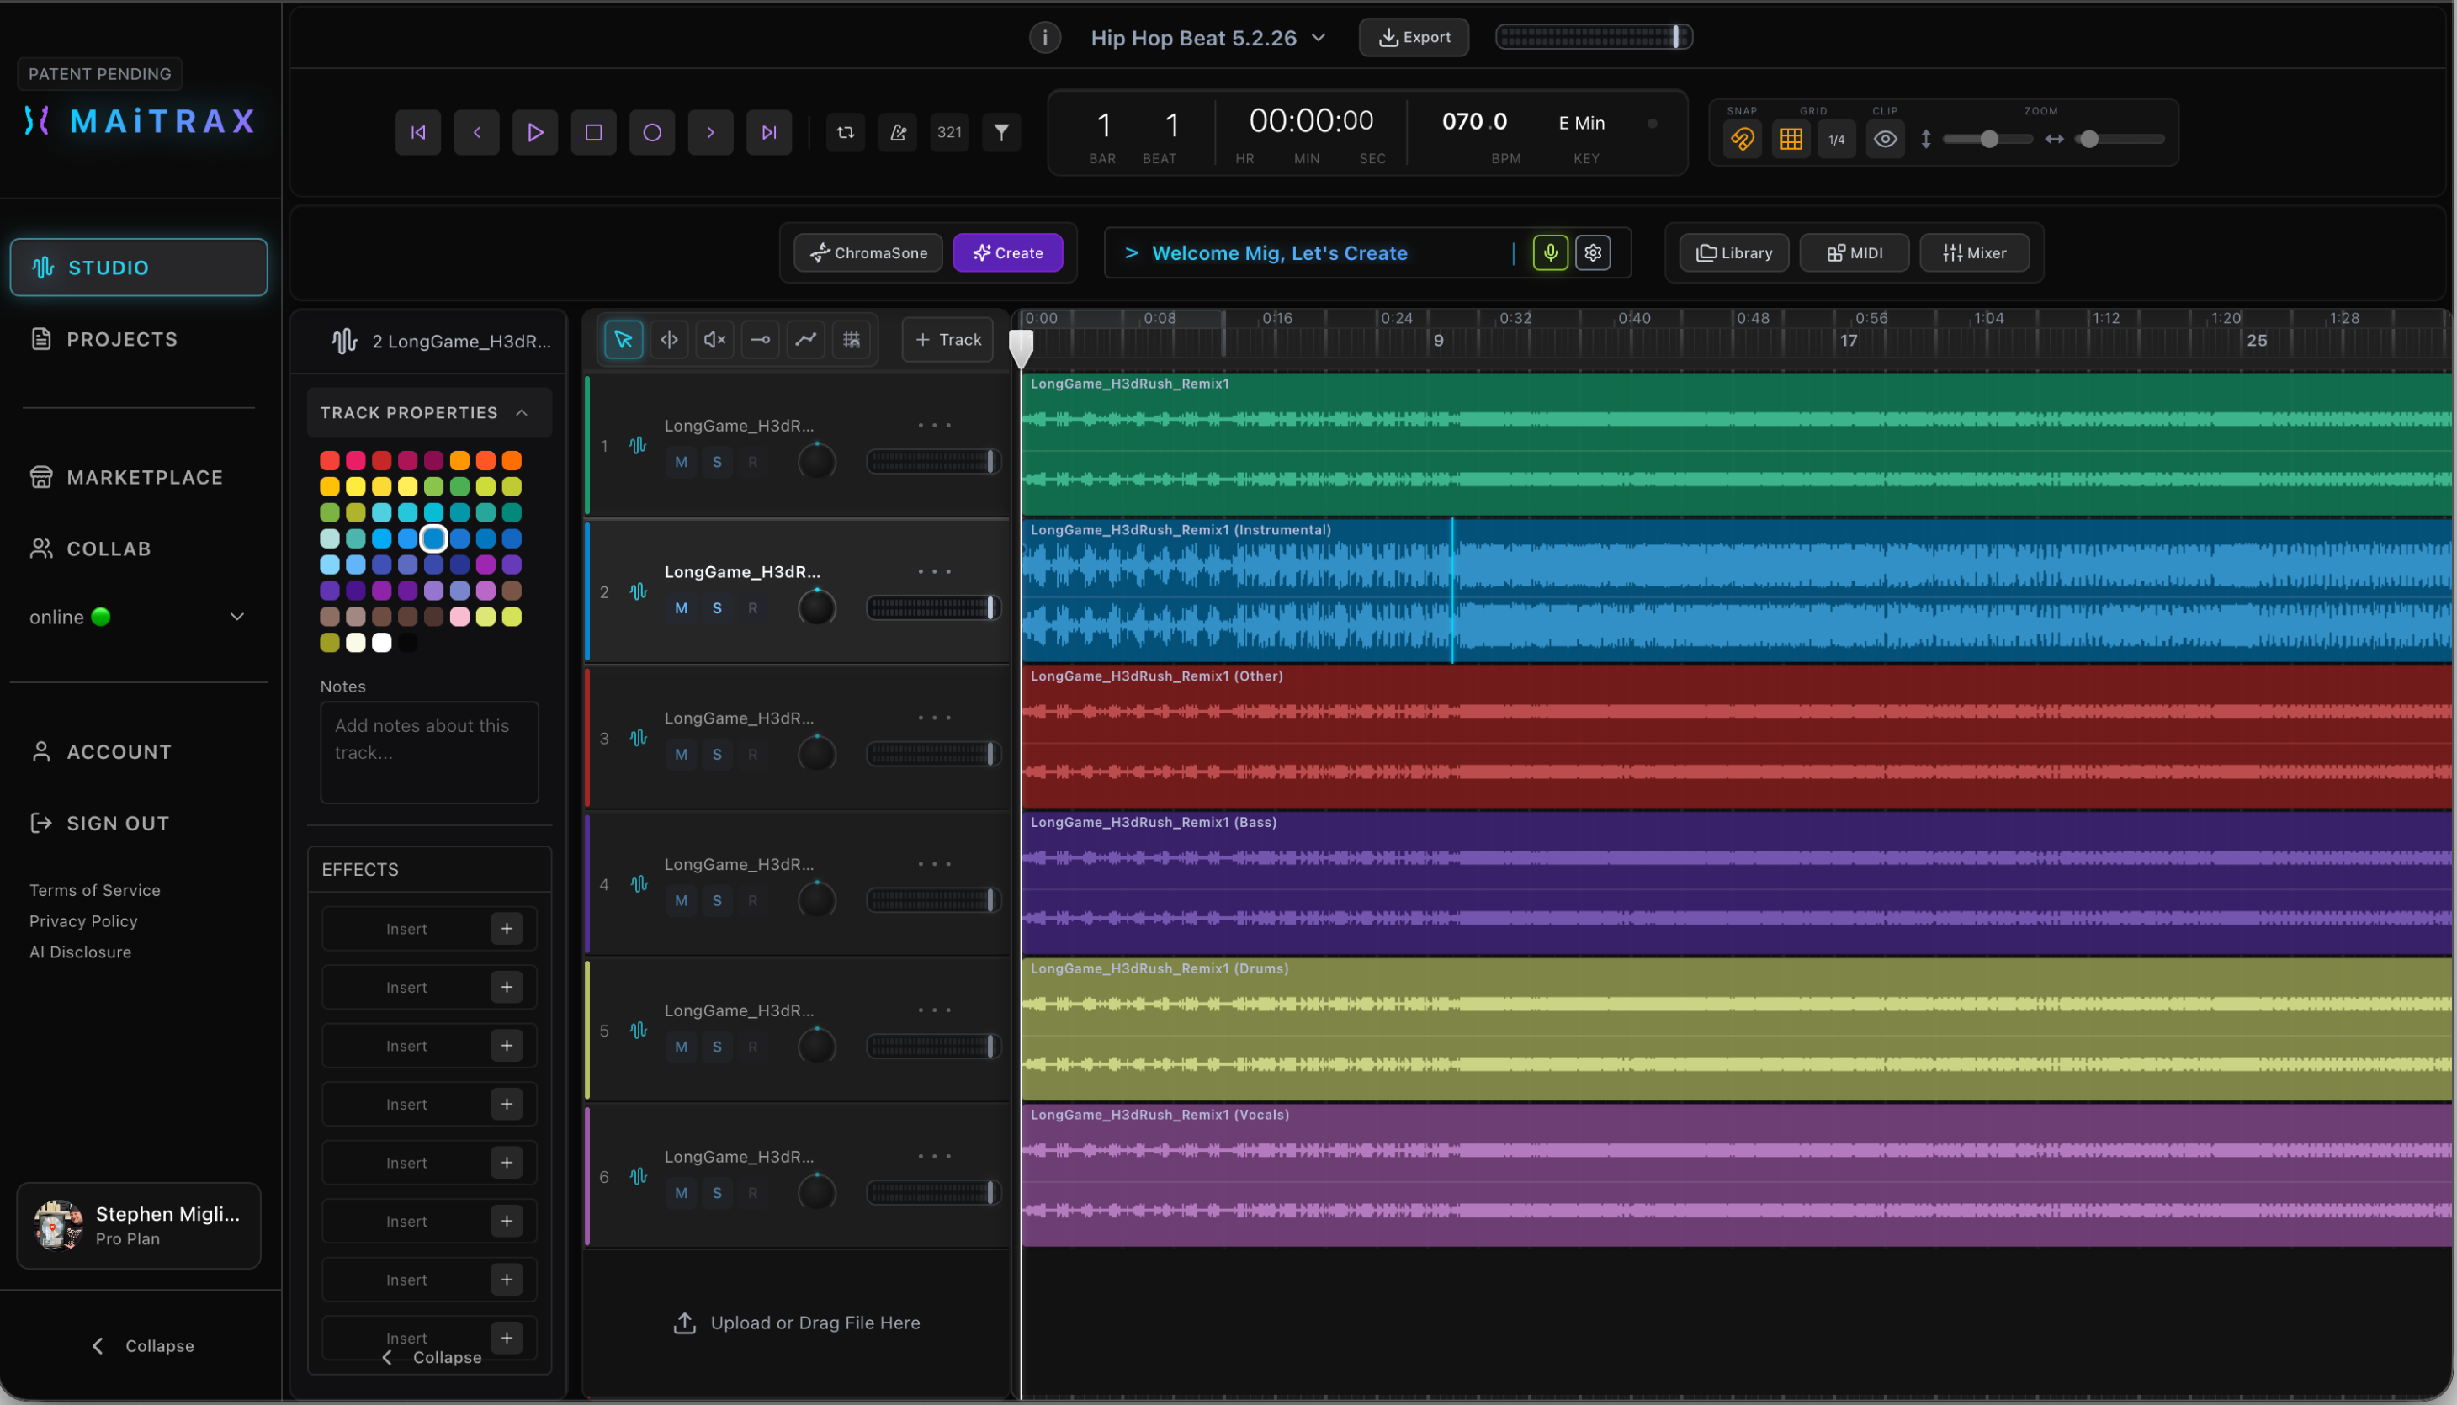Open the Hip Hop Beat 5.2.26 project dropdown

1208,38
